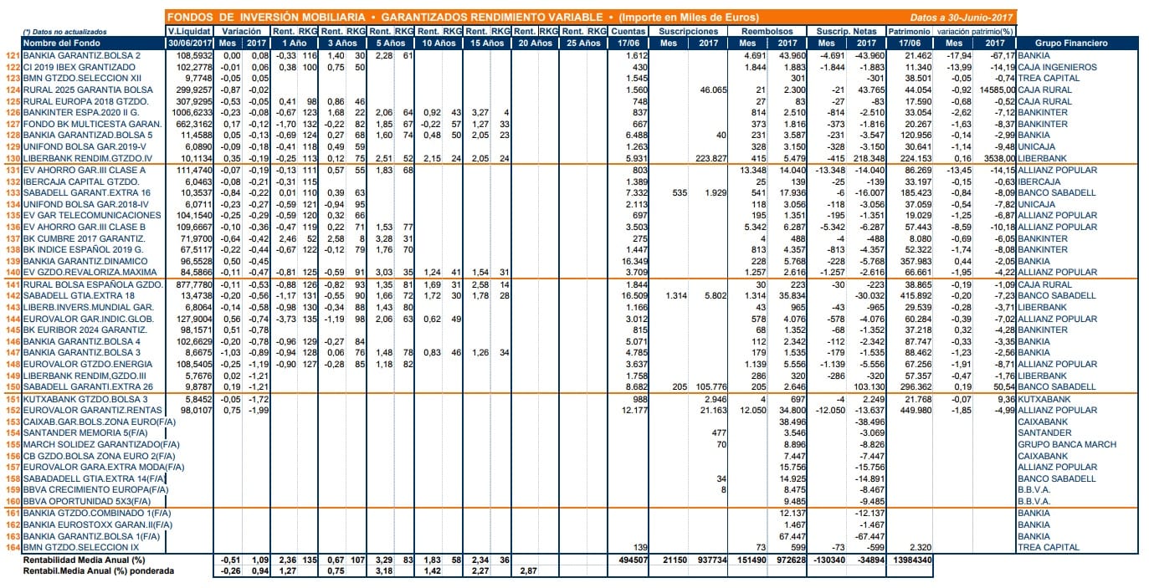This screenshot has width=1149, height=588.
Task: Select fund name BMN GTZDO.SELECCION IX
Action: point(82,547)
